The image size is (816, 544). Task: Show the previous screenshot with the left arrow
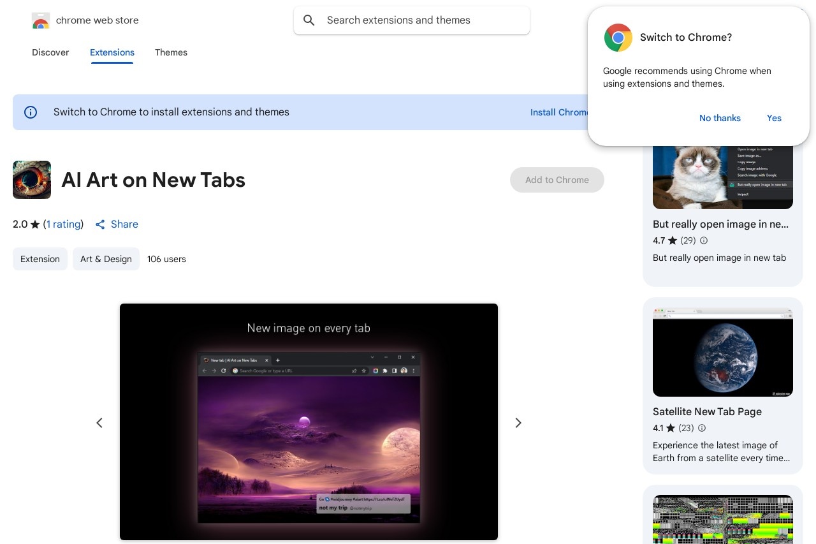coord(99,423)
